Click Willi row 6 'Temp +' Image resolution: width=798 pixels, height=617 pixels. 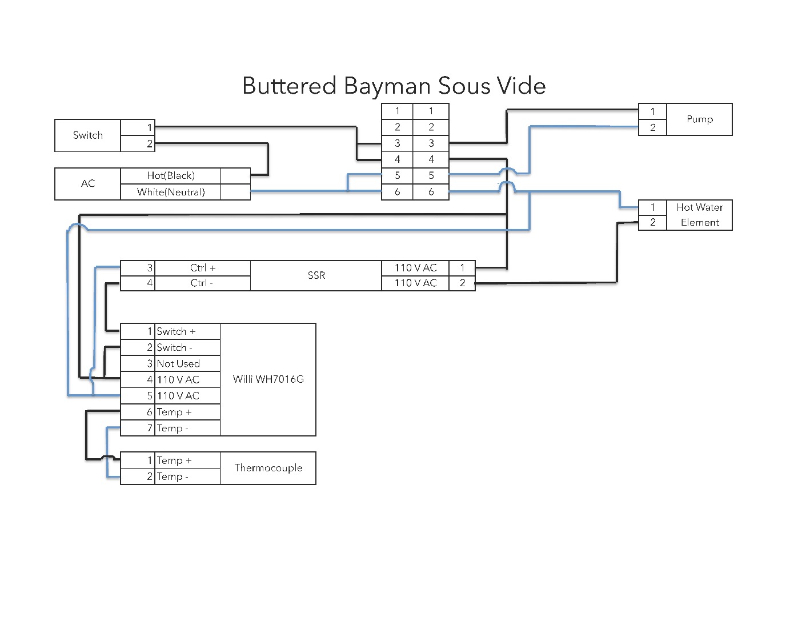click(x=170, y=412)
